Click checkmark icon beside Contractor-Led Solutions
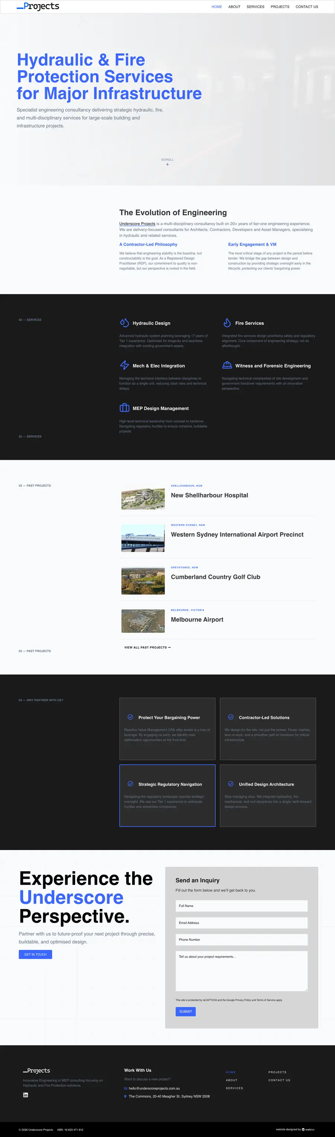Viewport: 335px width, 1137px height. 231,717
